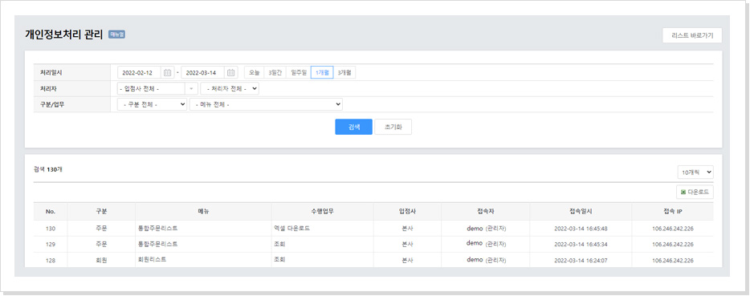
Task: Click the 수행업무 column header
Action: [x=322, y=211]
